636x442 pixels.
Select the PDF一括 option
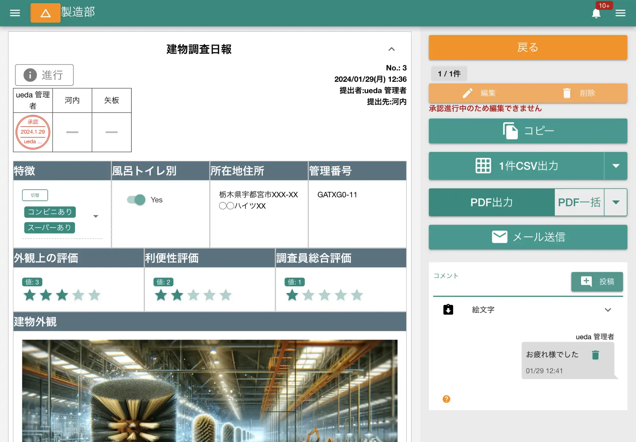point(579,202)
